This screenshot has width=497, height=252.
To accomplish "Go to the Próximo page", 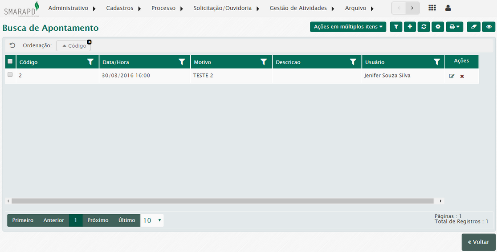I will [98, 220].
